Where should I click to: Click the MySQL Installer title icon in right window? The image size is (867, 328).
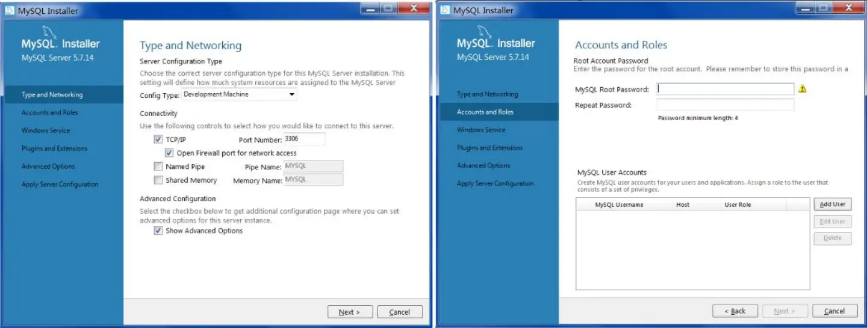pyautogui.click(x=445, y=10)
